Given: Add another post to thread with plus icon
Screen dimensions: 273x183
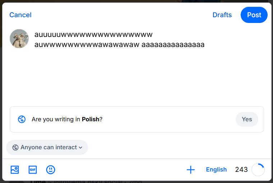Looking at the screenshot, I should click(191, 170).
